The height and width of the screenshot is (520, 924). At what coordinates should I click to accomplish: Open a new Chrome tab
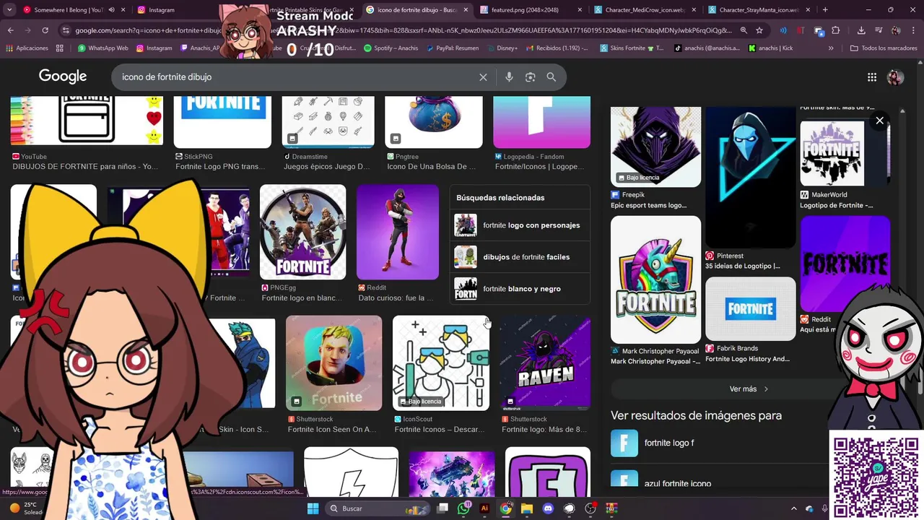(x=825, y=9)
